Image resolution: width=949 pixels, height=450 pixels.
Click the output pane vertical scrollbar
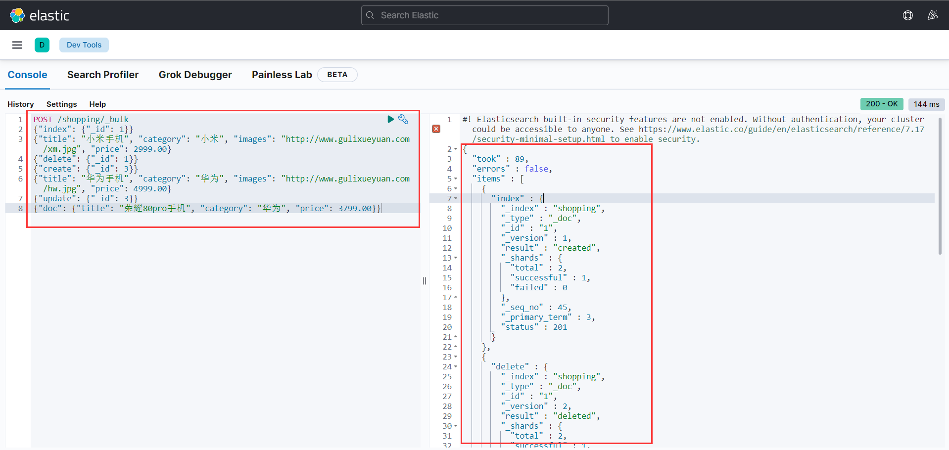coord(940,186)
